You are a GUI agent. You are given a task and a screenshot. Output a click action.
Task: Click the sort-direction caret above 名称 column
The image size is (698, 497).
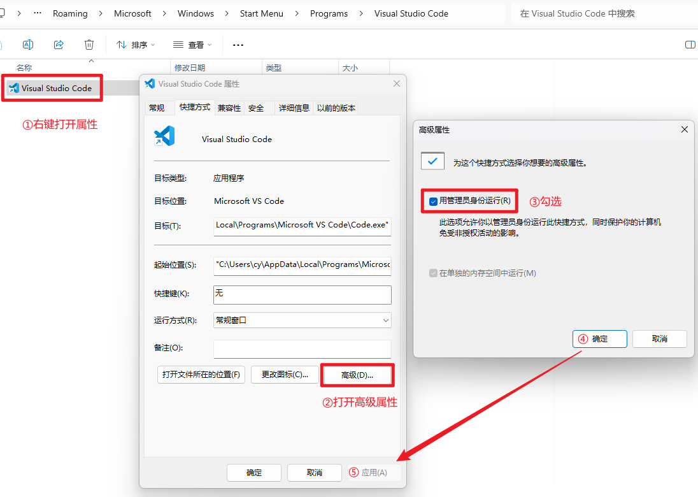pos(91,61)
